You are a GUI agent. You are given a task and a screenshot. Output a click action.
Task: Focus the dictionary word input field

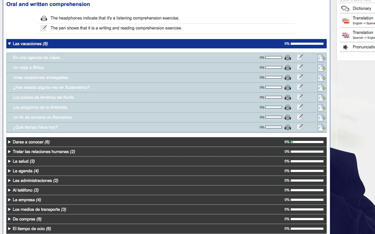[x=357, y=1]
